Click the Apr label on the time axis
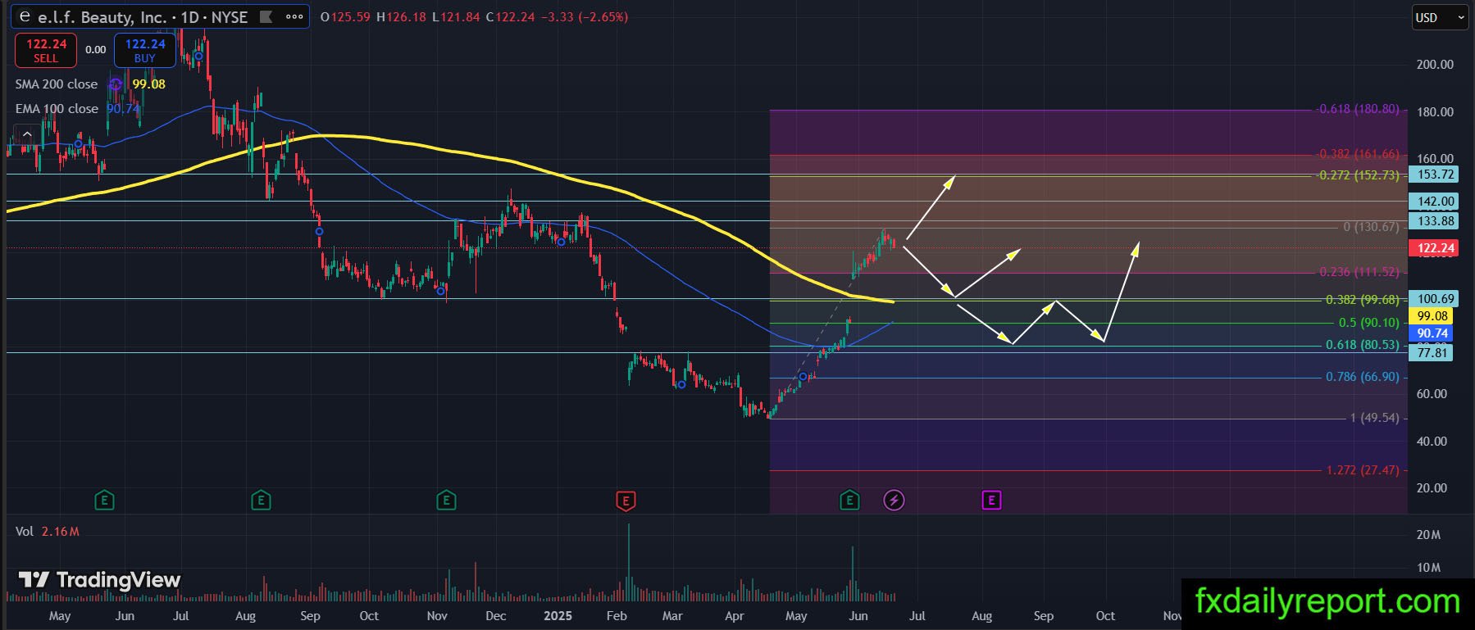This screenshot has height=630, width=1475. pos(735,616)
